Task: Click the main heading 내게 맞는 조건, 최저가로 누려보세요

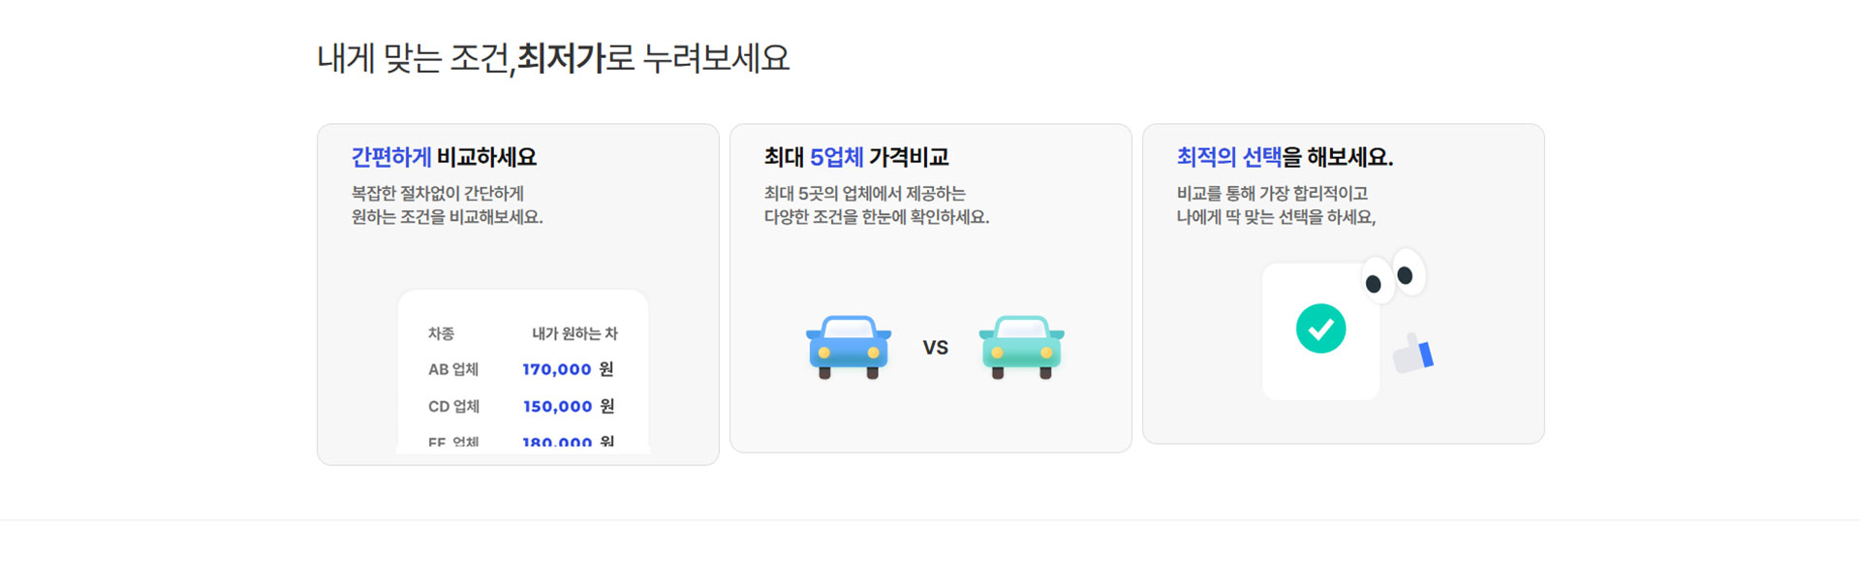Action: pyautogui.click(x=553, y=58)
